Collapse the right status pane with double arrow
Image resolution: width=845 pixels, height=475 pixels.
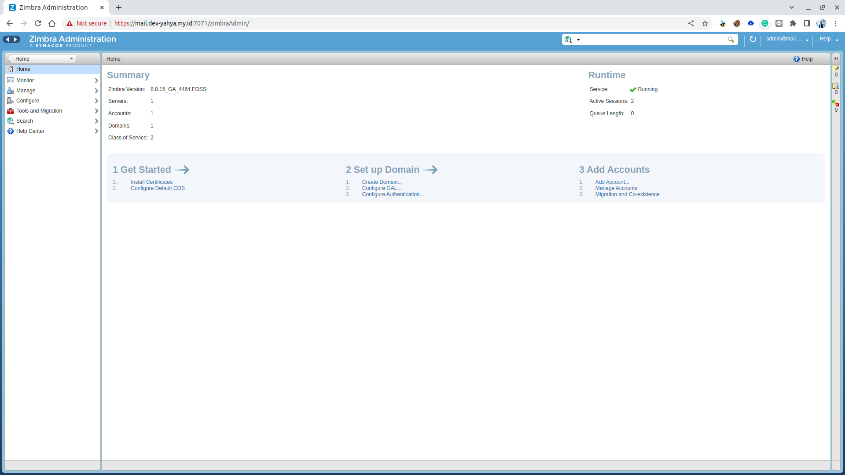(x=836, y=58)
